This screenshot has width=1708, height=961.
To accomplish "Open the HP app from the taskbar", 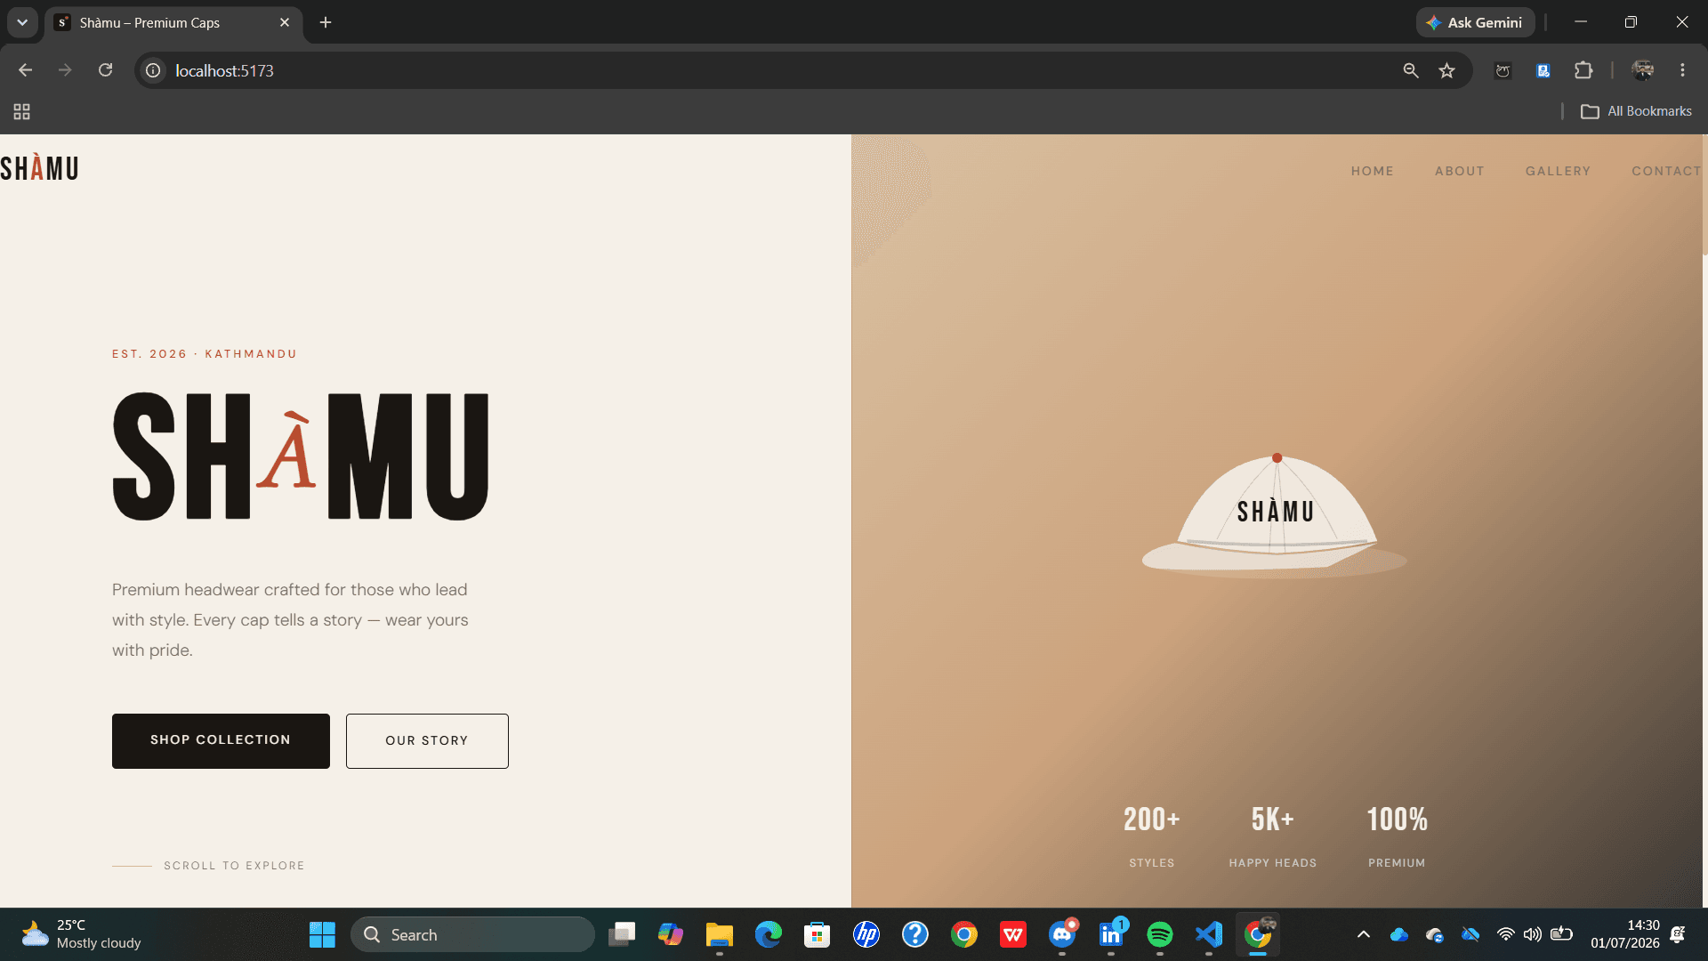I will (866, 934).
